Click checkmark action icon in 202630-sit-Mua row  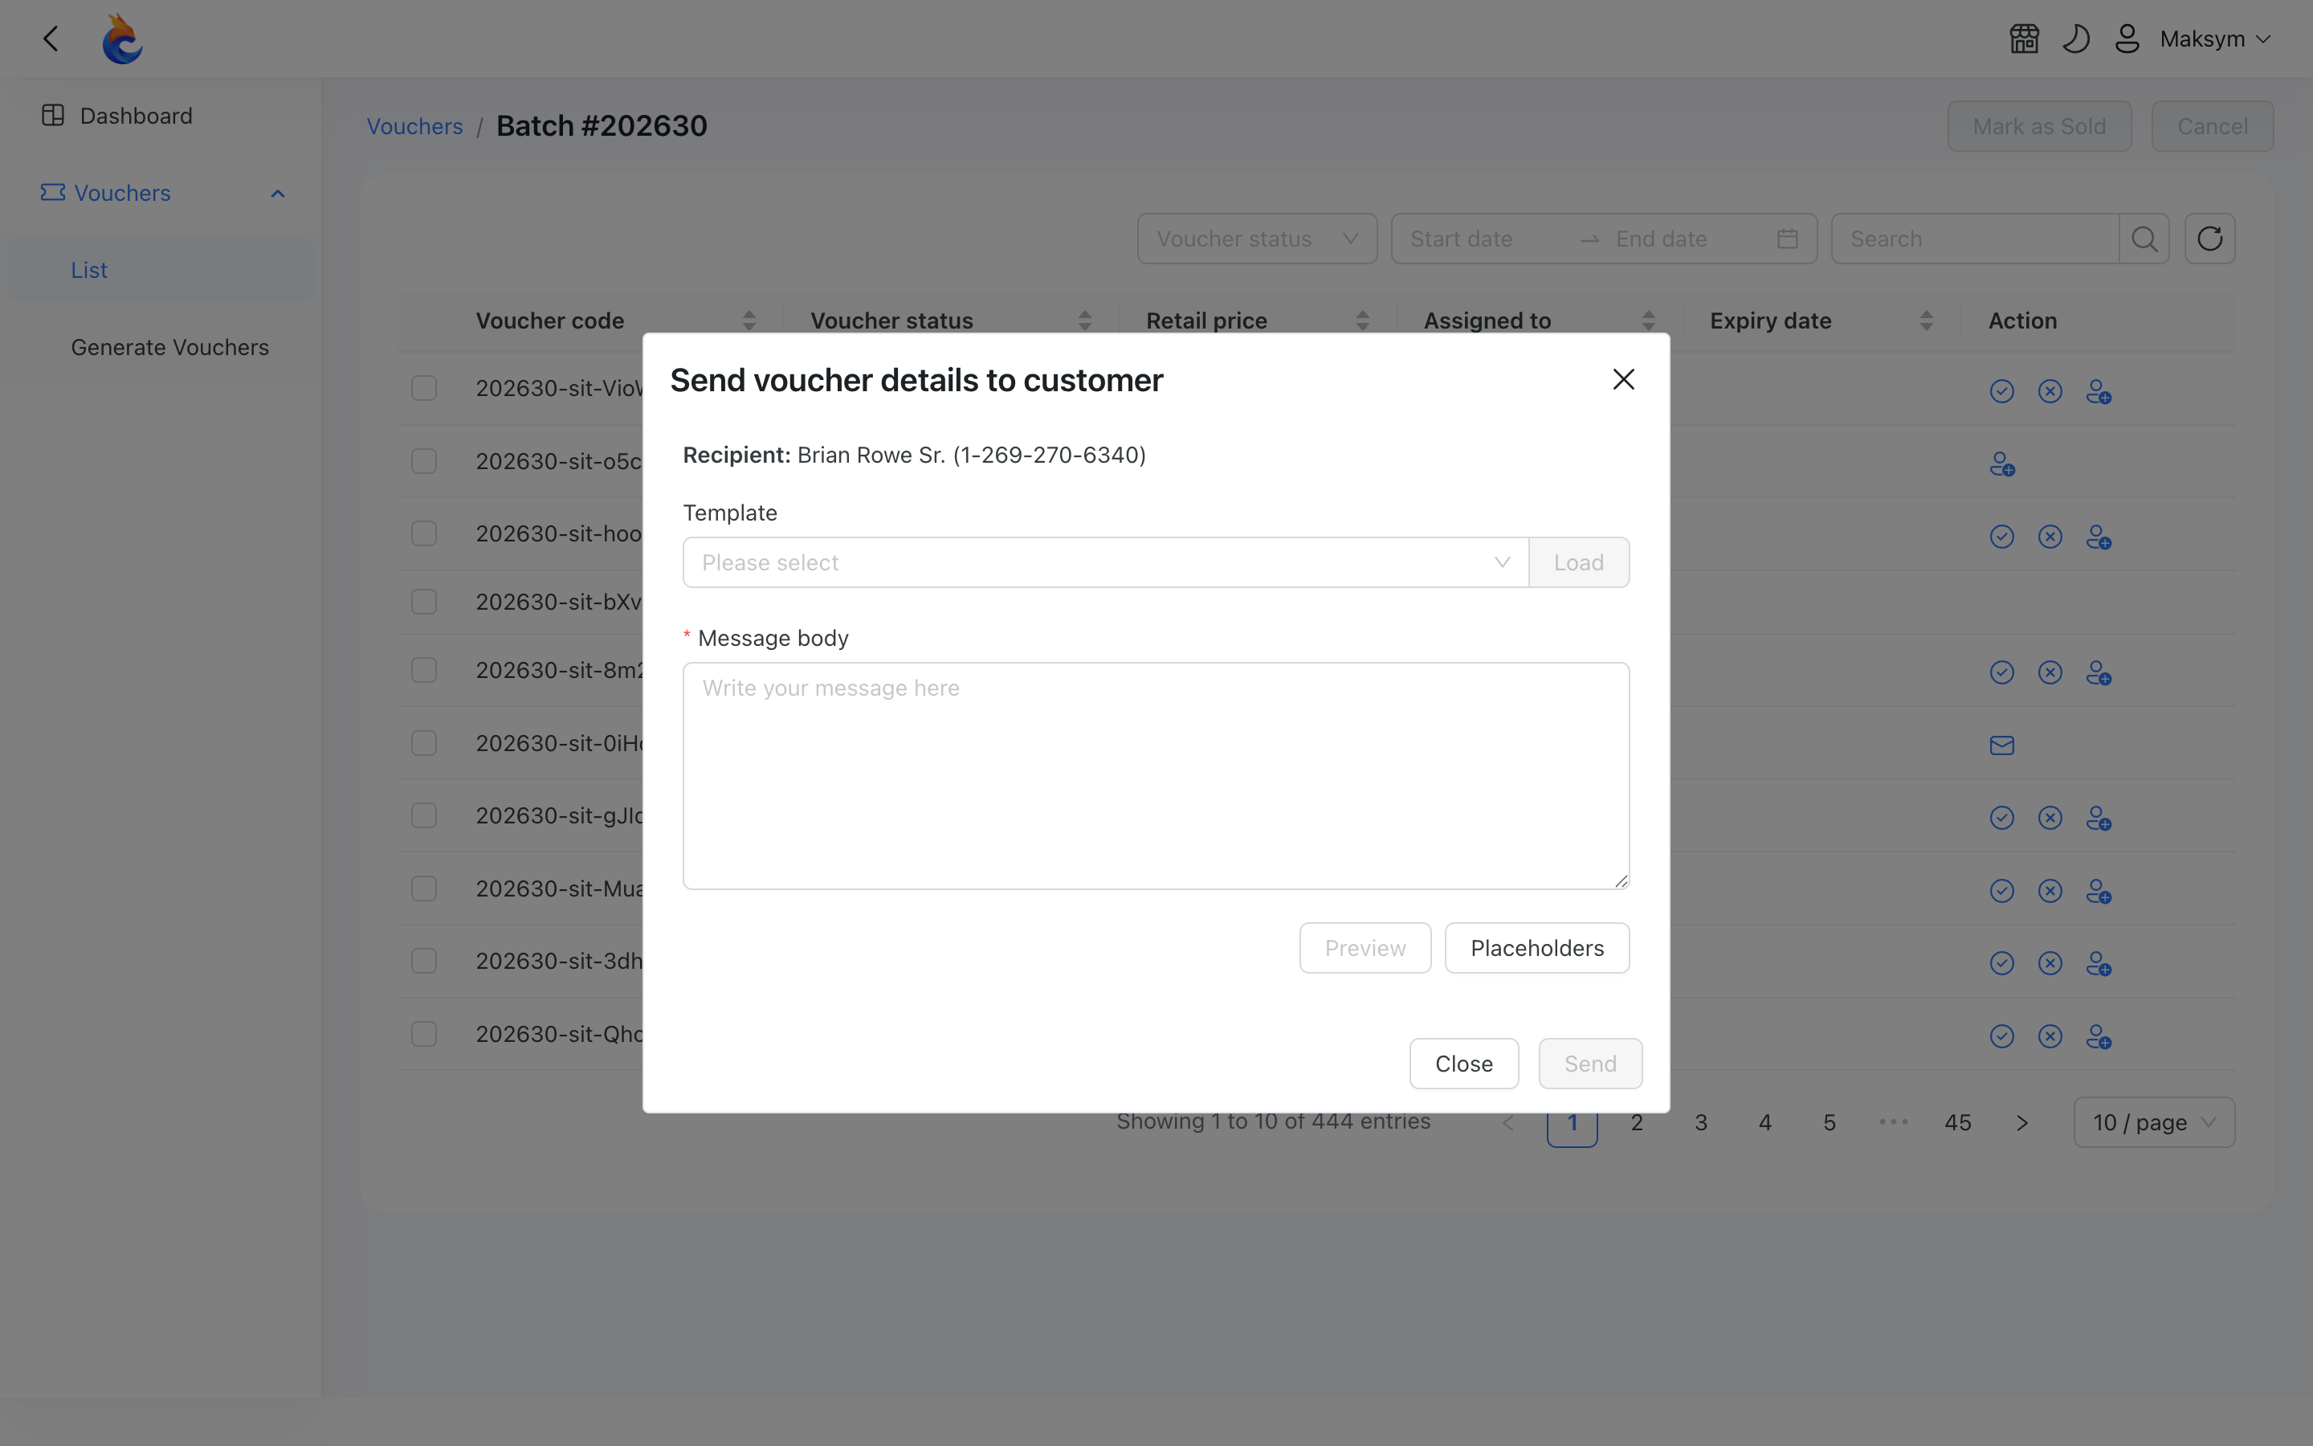tap(2001, 890)
